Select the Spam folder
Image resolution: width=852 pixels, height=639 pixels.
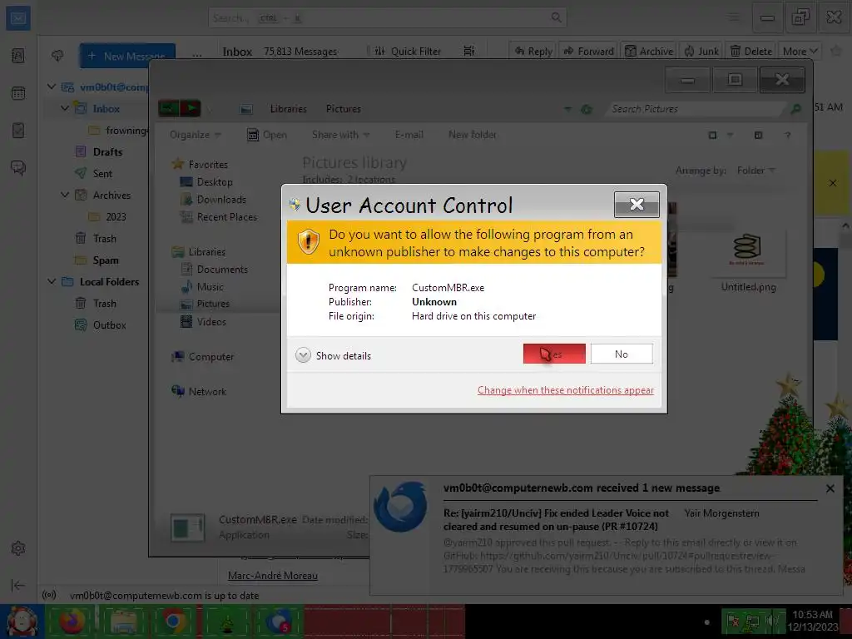[x=106, y=260]
